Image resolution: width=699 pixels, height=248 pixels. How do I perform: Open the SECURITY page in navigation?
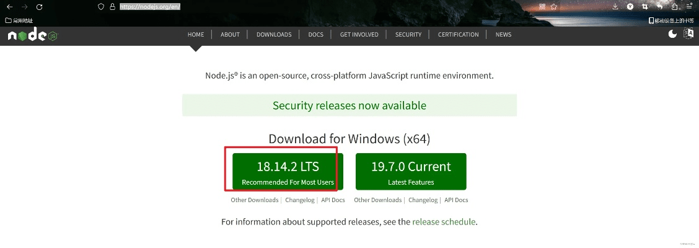pyautogui.click(x=408, y=35)
